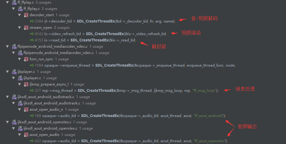Viewport: 286px width, 144px height.
Task: Collapse the stream_open usages node
Action: pyautogui.click(x=20, y=28)
